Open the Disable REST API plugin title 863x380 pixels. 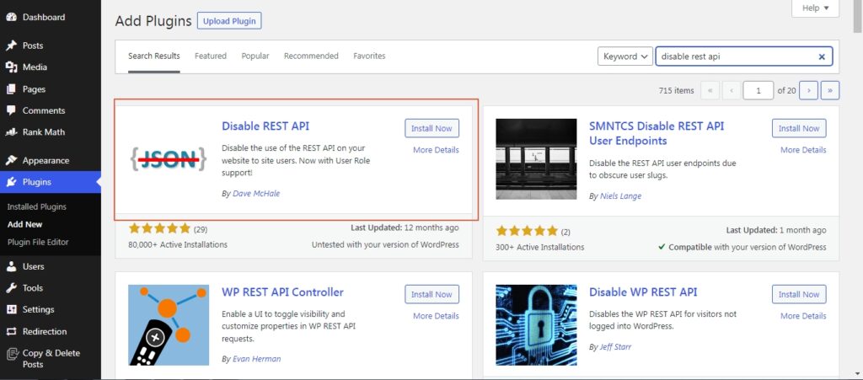tap(265, 126)
